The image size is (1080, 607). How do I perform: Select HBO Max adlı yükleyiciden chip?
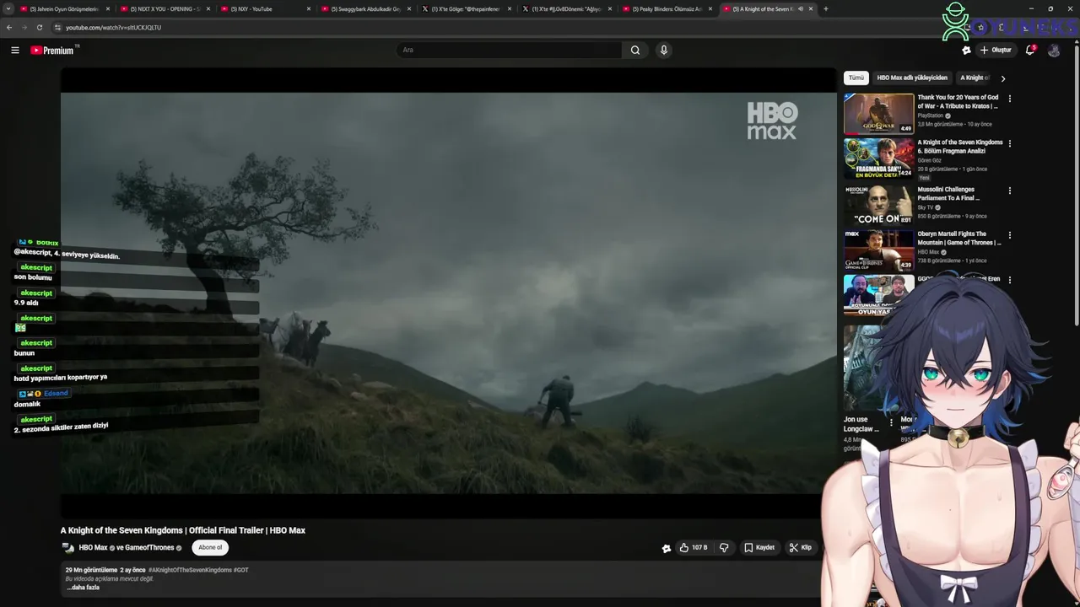pos(912,78)
